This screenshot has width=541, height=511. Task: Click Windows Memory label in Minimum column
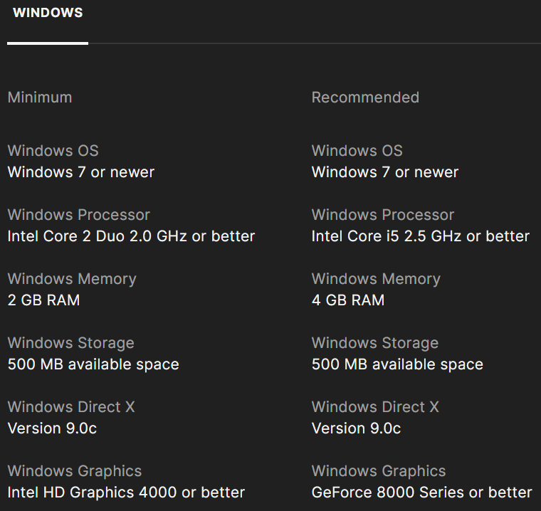[x=72, y=279]
